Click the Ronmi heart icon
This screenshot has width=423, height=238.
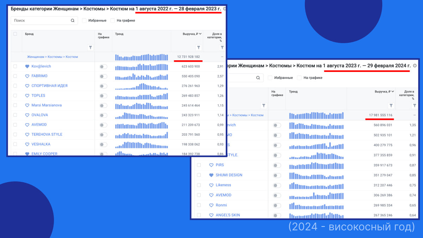click(x=211, y=205)
